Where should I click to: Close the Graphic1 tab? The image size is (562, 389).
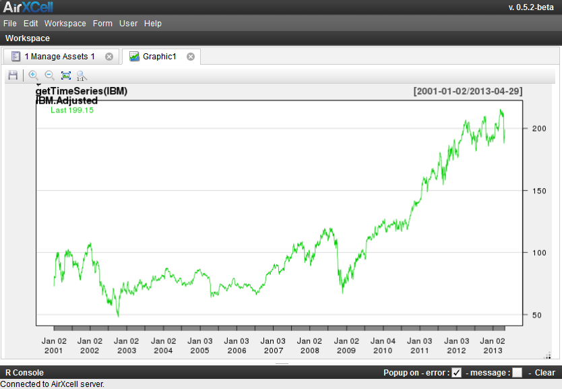191,57
